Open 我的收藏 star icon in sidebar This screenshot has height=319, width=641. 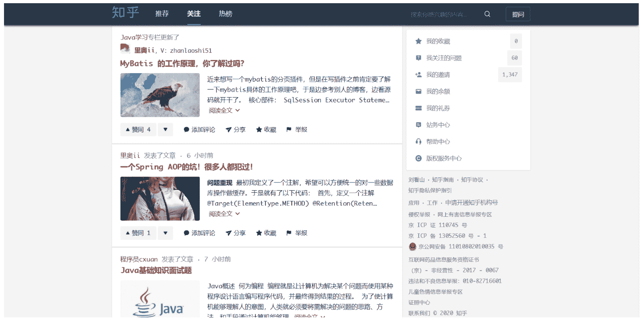tap(419, 41)
